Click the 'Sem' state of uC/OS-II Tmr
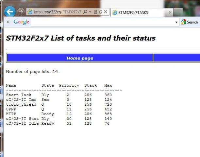Image resolution: width=200 pixels, height=157 pixels. coord(45,100)
